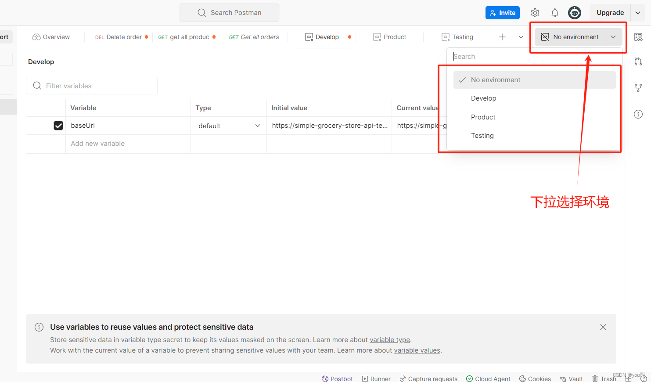
Task: Open the variable type link
Action: coord(390,340)
